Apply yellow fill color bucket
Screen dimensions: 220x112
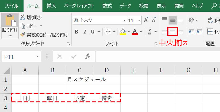pos(123,32)
